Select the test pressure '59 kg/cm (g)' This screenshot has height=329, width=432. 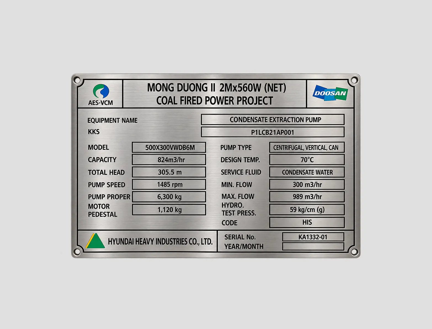tap(307, 210)
